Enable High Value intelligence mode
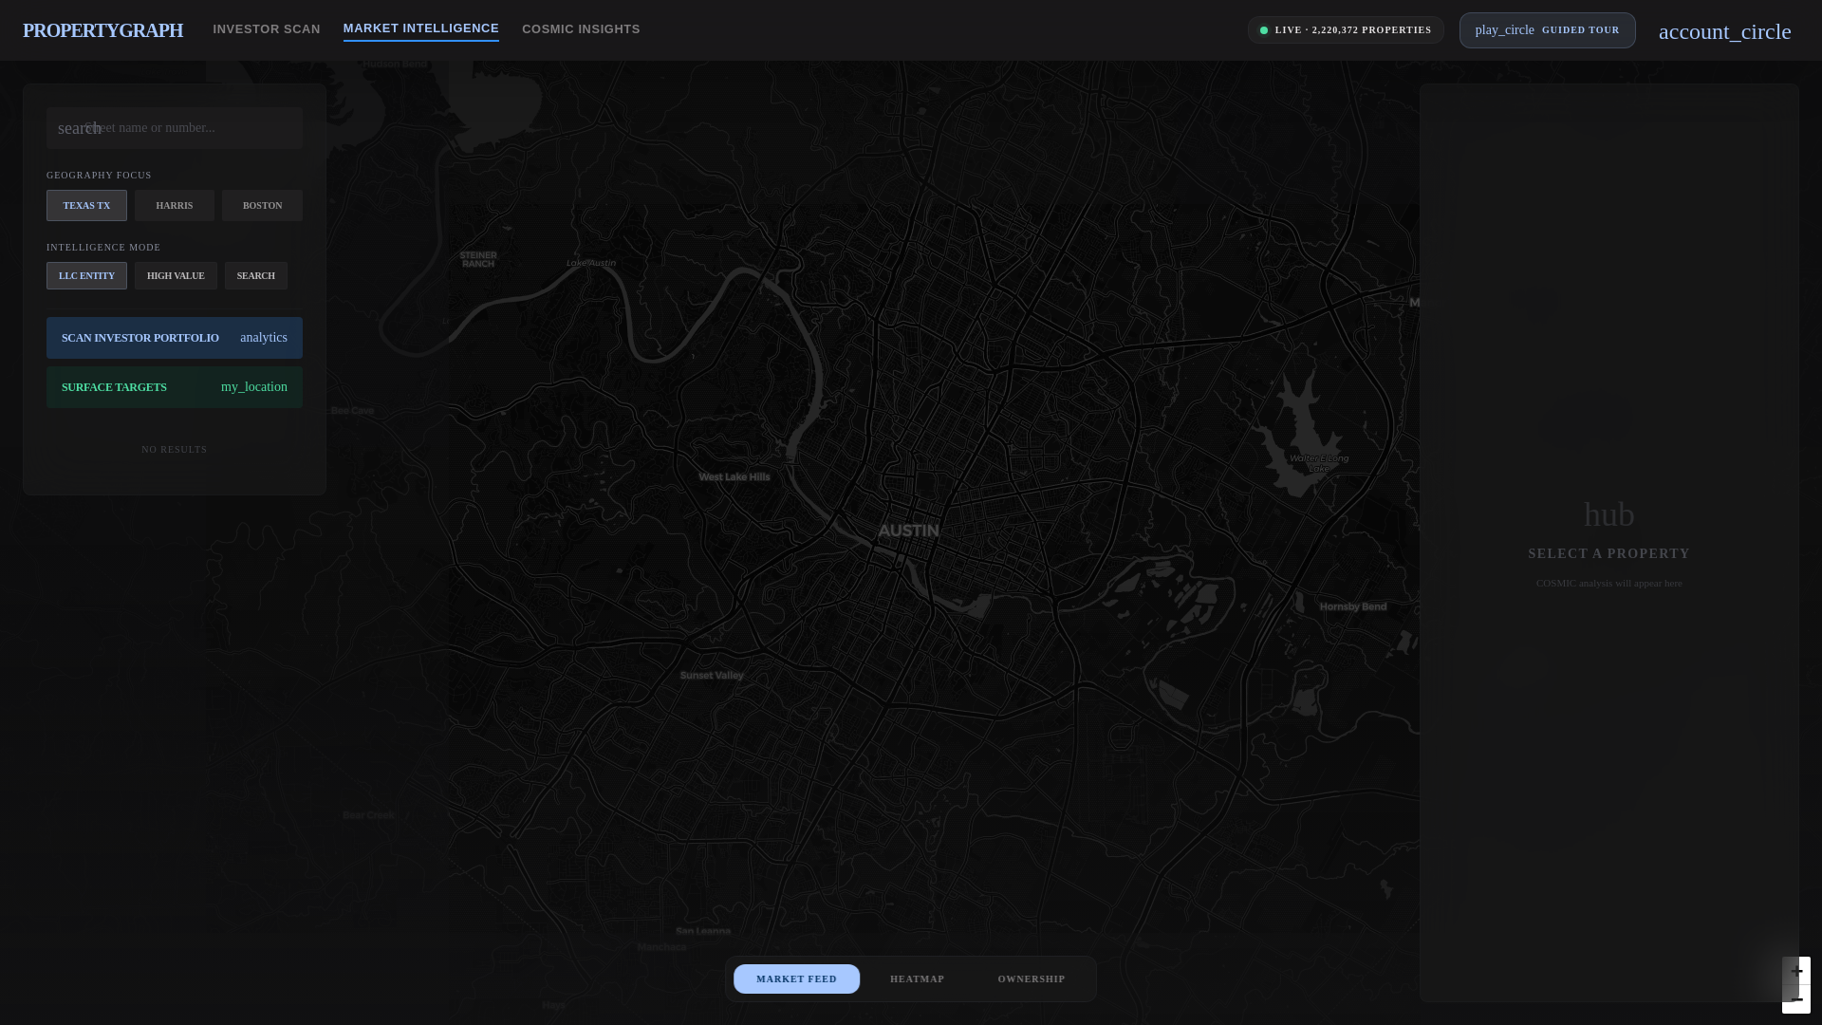This screenshot has height=1025, width=1822. click(176, 276)
